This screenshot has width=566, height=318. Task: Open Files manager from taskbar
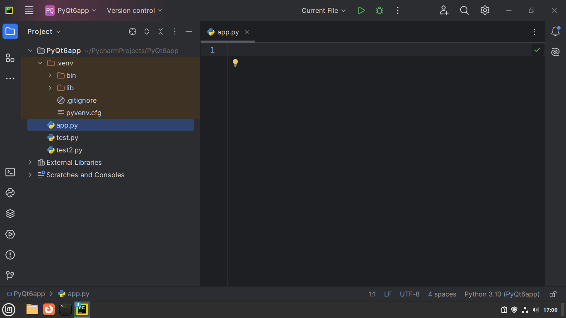click(32, 309)
